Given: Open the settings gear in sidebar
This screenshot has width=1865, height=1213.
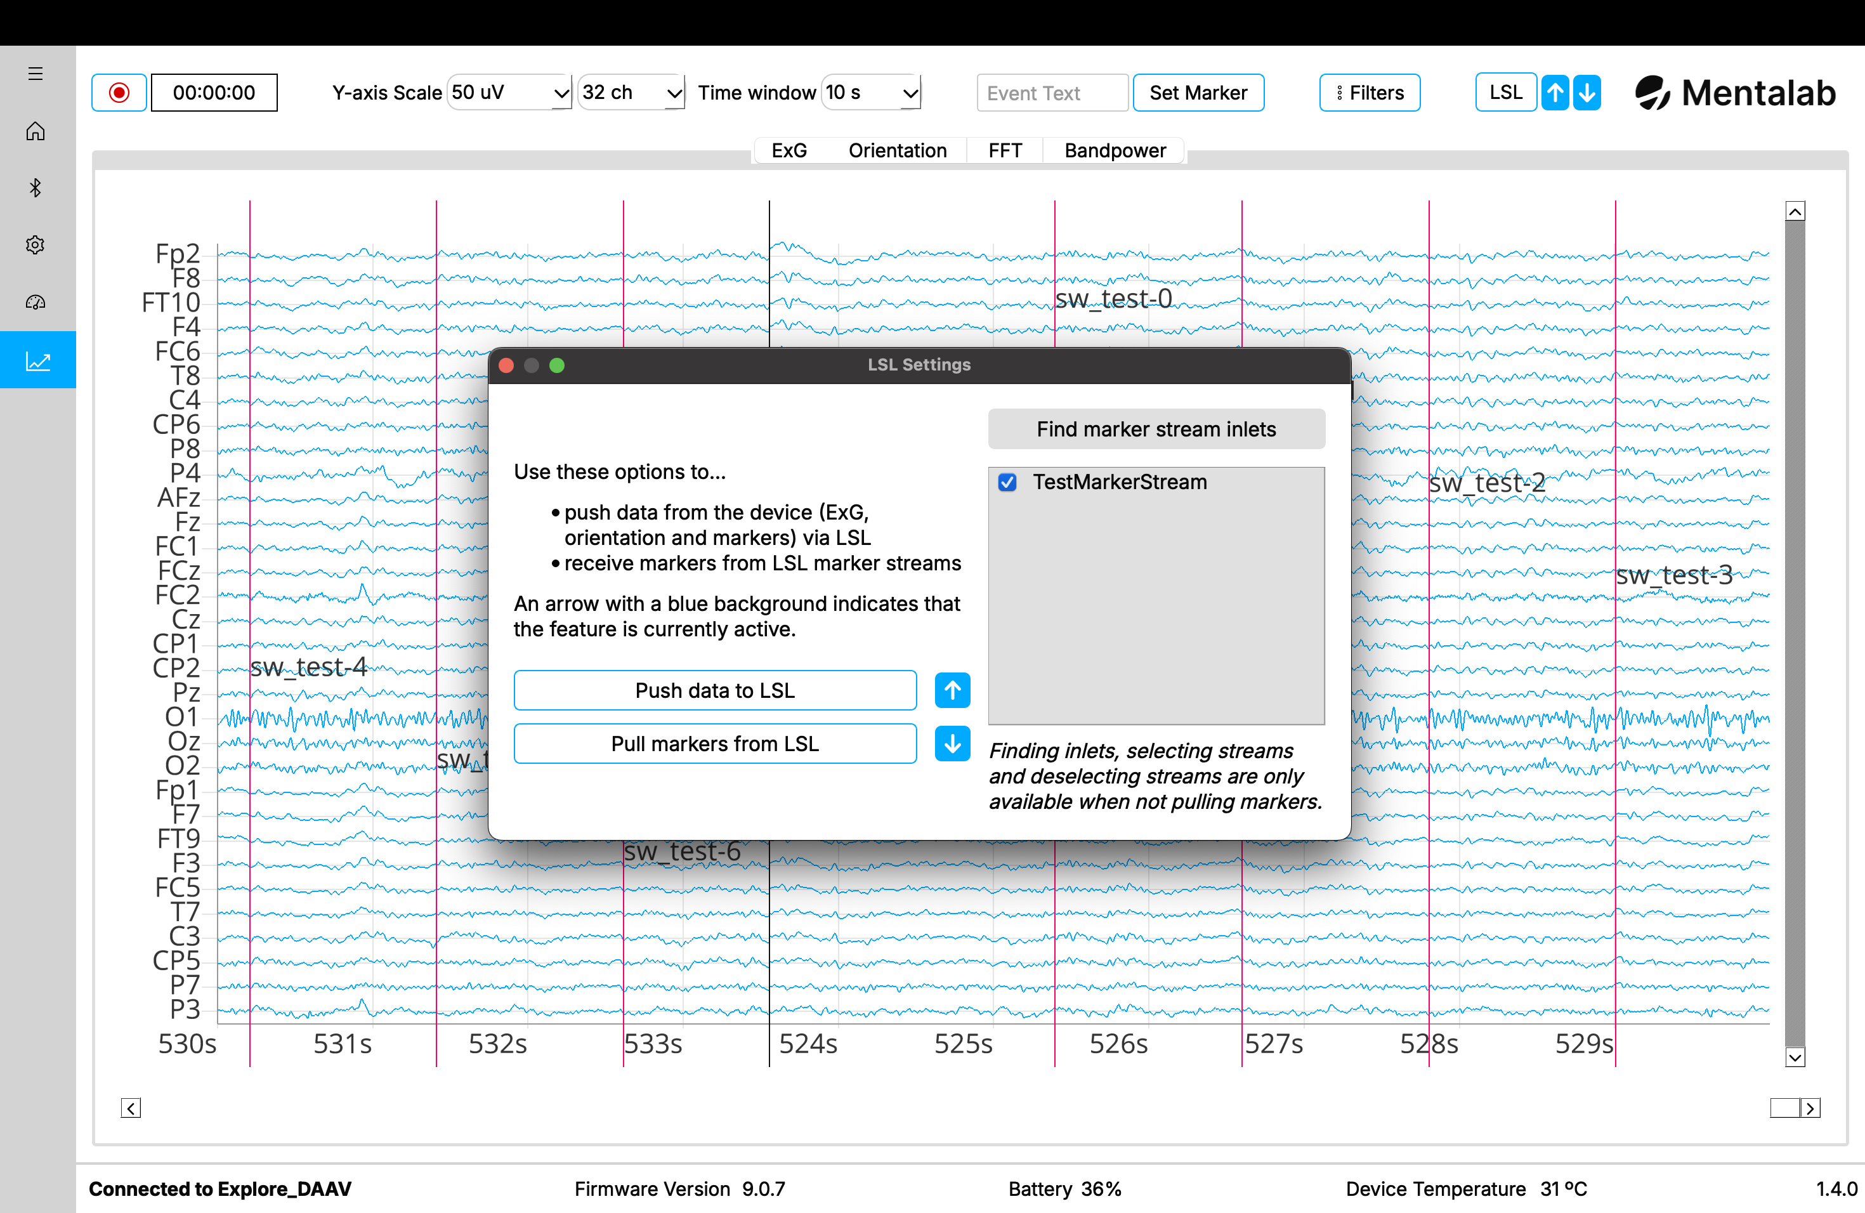Looking at the screenshot, I should tap(36, 246).
